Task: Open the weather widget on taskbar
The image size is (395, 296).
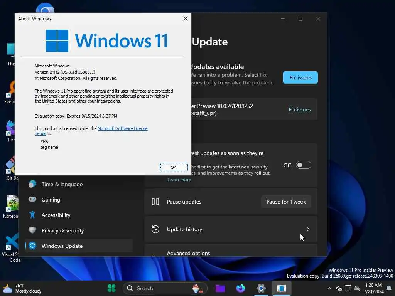Action: 22,288
